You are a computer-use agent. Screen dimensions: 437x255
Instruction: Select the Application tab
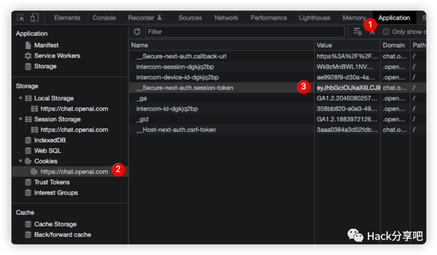click(x=394, y=18)
